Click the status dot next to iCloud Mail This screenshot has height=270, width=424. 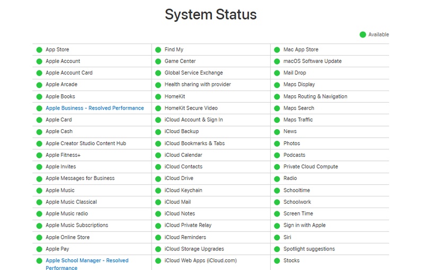click(x=158, y=202)
